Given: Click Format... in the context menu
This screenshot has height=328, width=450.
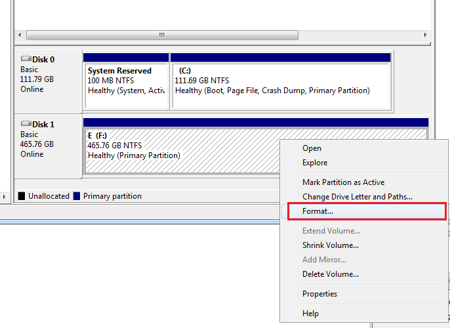Looking at the screenshot, I should (317, 211).
